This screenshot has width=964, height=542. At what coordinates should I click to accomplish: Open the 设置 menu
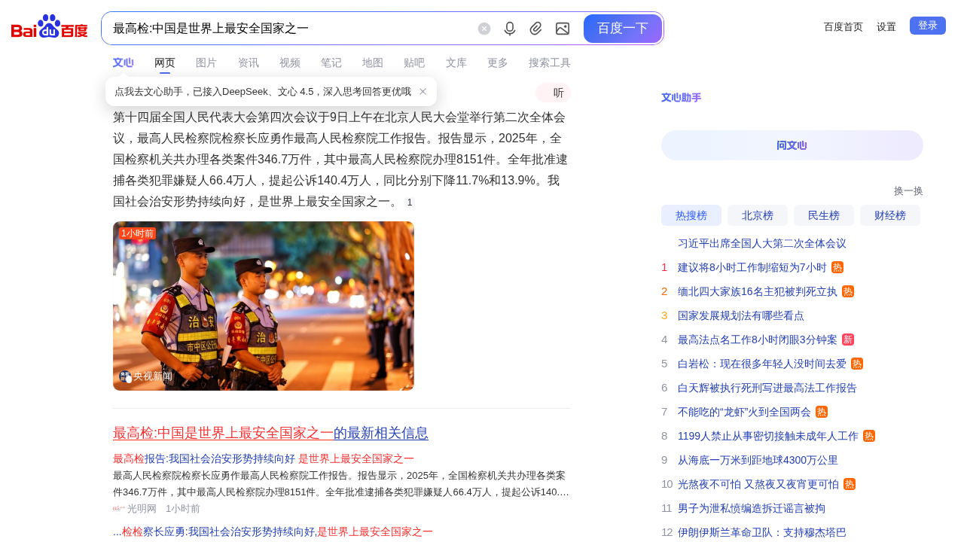click(x=886, y=27)
